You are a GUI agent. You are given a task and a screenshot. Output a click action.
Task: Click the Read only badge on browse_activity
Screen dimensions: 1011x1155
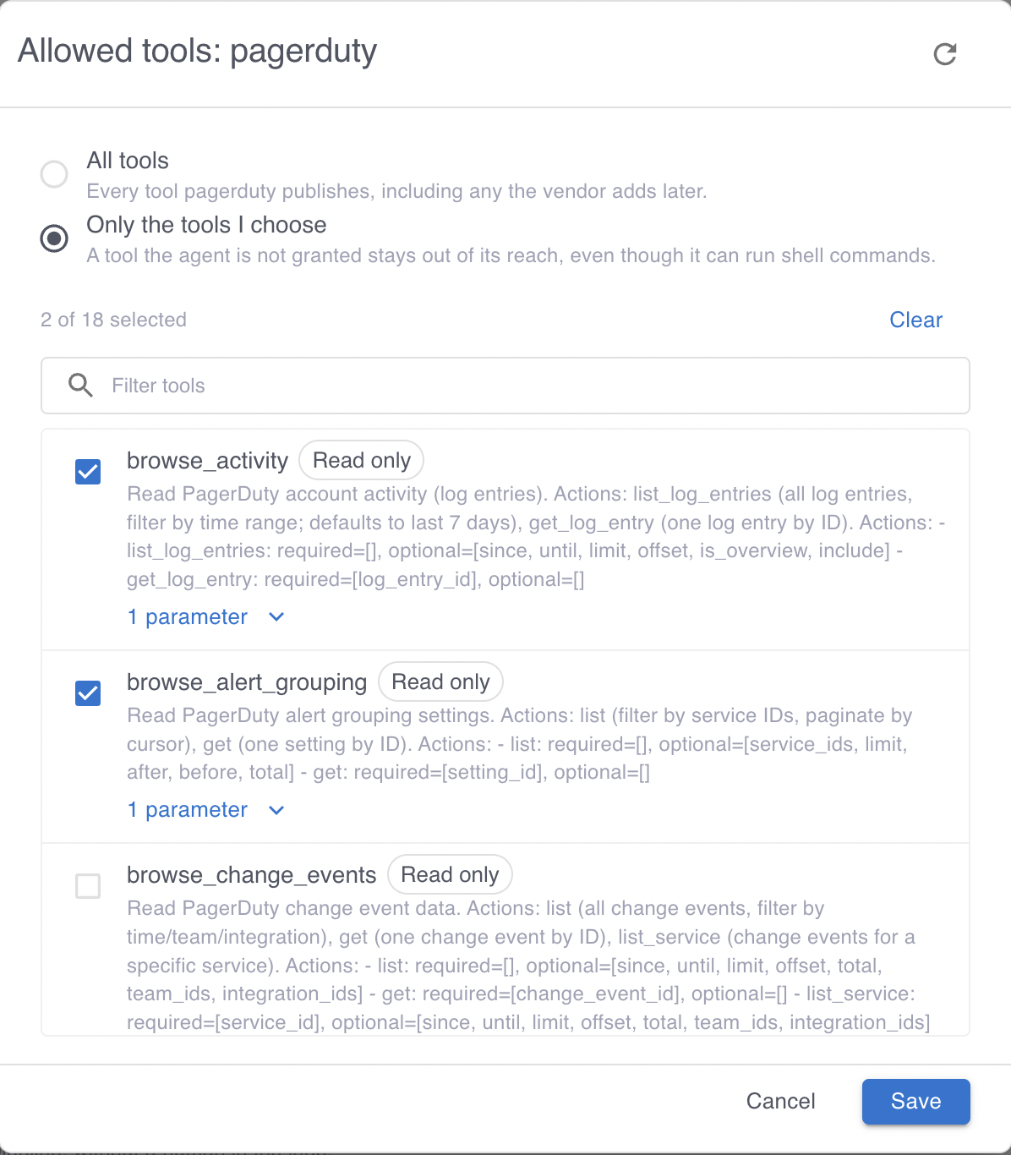(362, 460)
